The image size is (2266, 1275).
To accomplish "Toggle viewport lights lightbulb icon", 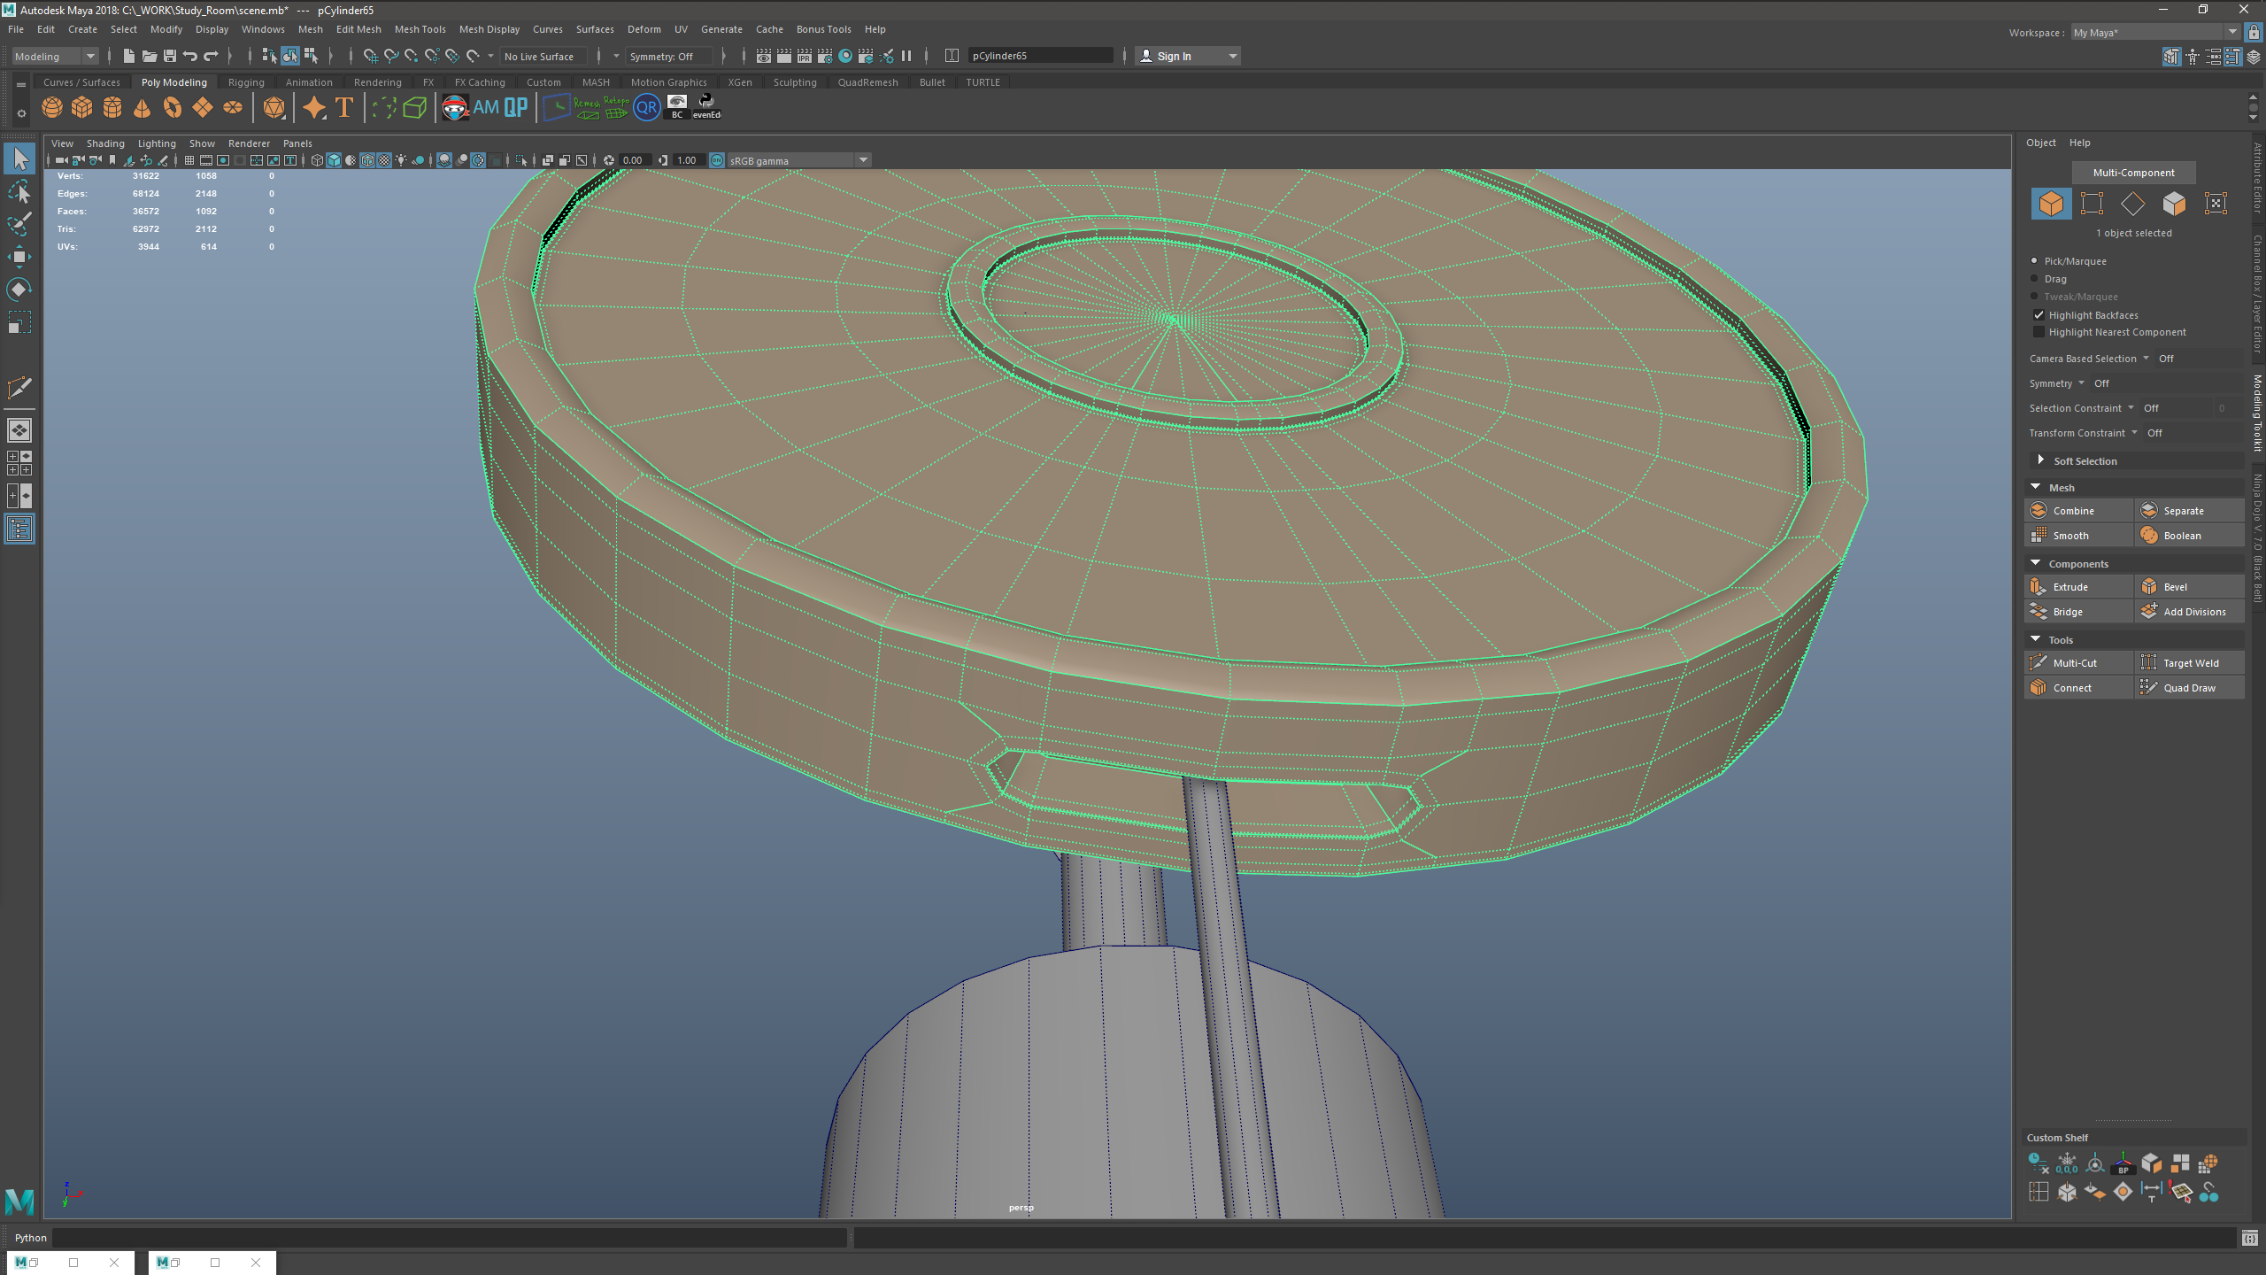I will (x=401, y=160).
